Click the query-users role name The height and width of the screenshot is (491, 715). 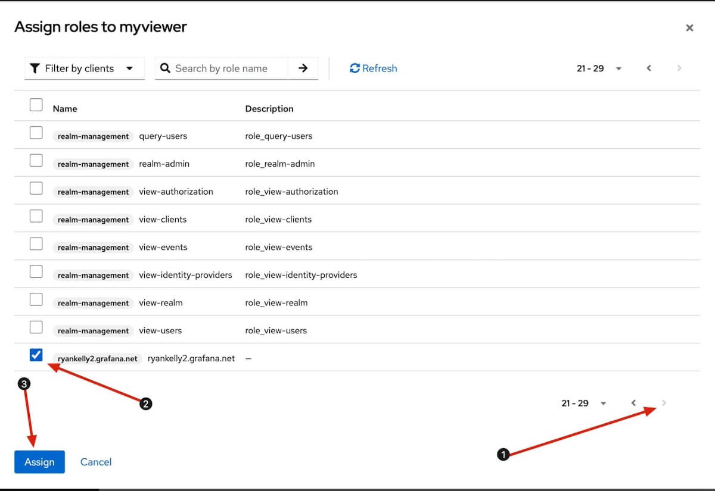click(163, 136)
